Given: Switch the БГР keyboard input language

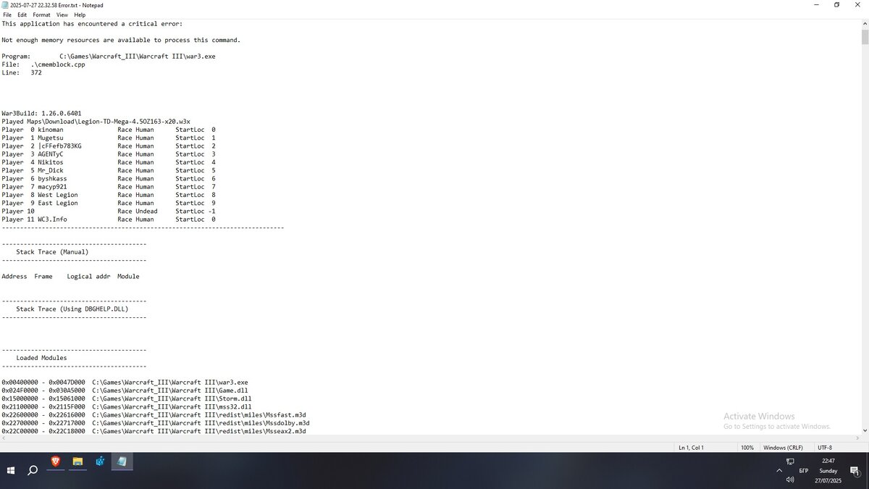Looking at the screenshot, I should (x=804, y=470).
